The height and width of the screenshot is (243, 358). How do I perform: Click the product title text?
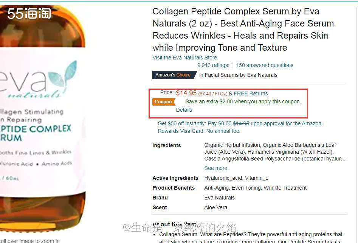pos(243,30)
